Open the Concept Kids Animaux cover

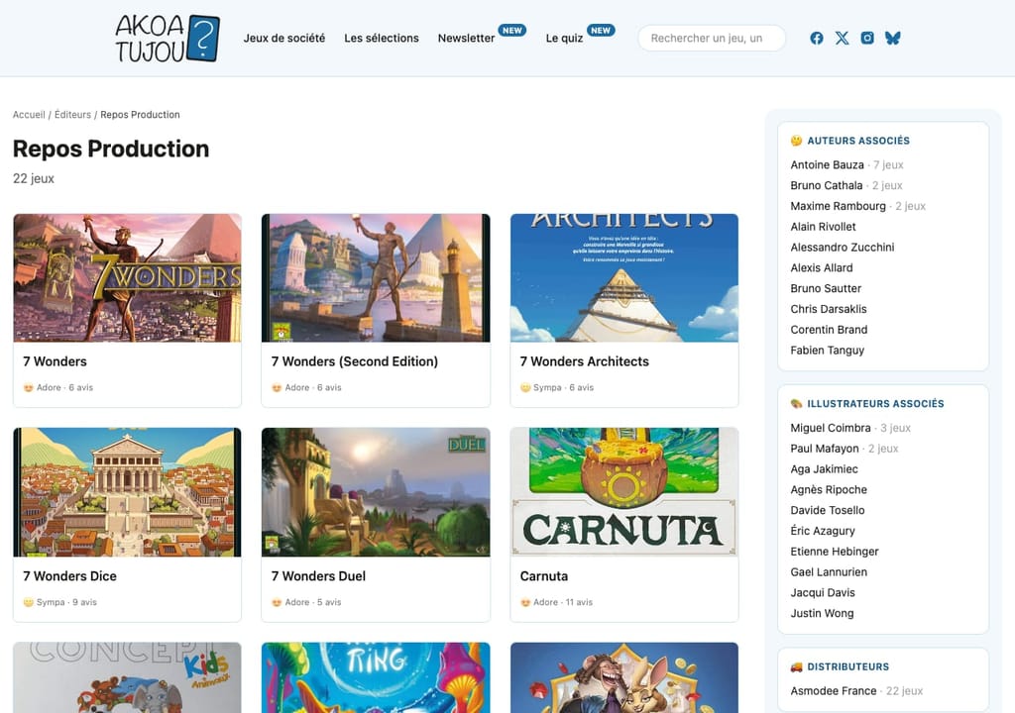click(128, 677)
